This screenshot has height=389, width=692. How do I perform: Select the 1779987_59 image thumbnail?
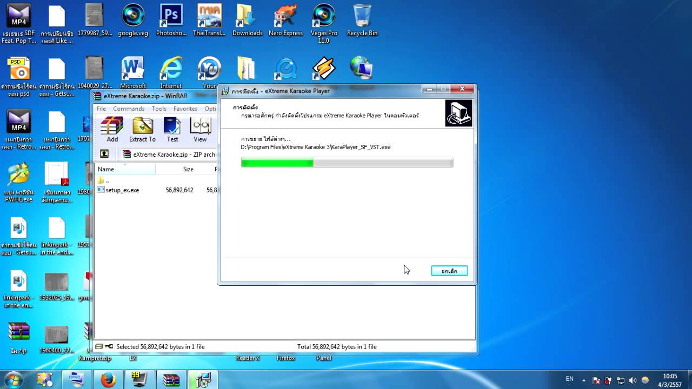tap(95, 21)
